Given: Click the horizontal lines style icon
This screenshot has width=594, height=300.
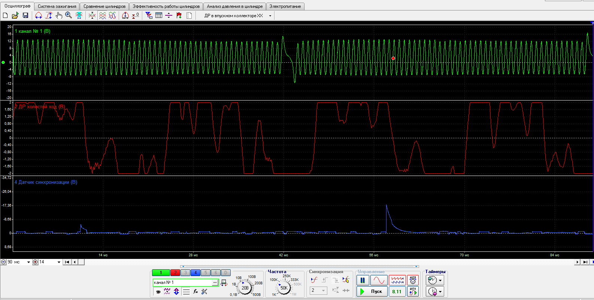Looking at the screenshot, I should (186, 291).
